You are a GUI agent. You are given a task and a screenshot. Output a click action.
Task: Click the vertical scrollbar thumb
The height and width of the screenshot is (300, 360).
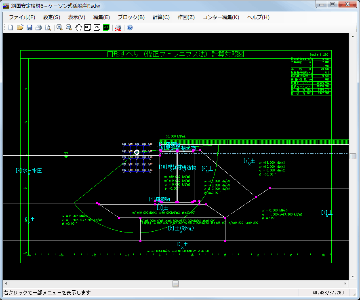pos(353,156)
